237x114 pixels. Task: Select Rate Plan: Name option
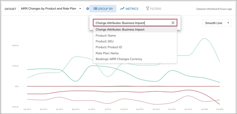click(135, 53)
